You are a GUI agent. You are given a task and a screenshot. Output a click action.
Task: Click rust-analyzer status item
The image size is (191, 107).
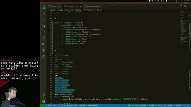93,106
